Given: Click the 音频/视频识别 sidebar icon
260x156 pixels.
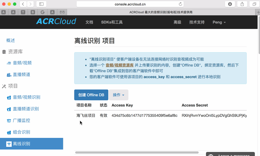Looking at the screenshot, I should click(x=9, y=98).
